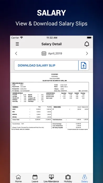Tap the salary slip month heading
103x183 pixels.
coord(55,81)
